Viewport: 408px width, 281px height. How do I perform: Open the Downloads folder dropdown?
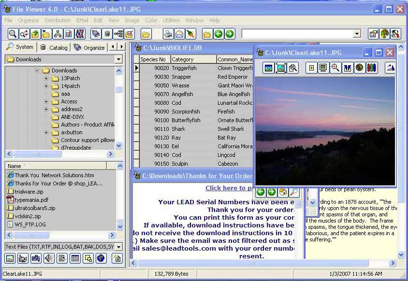[118, 59]
